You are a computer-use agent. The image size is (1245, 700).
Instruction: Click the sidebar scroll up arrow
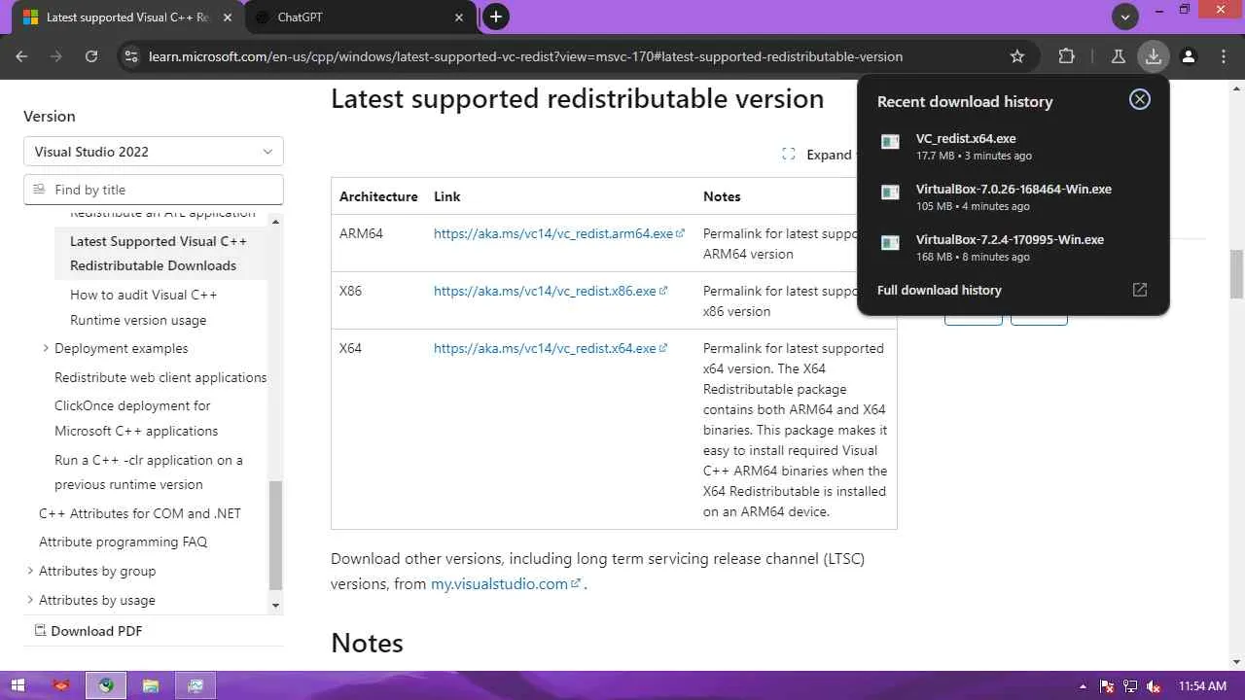coord(275,222)
